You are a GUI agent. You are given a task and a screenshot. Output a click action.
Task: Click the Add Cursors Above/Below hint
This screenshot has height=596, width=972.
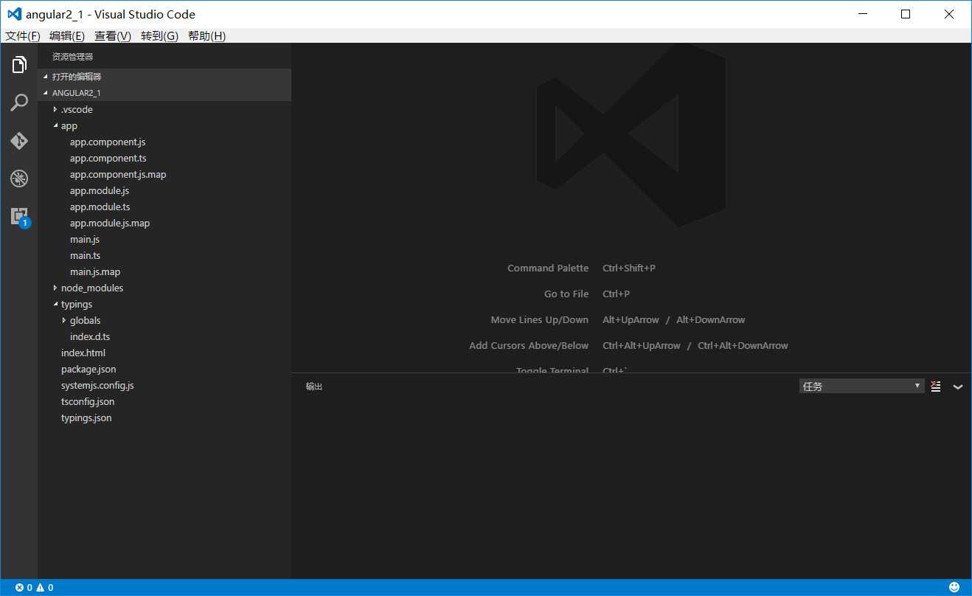point(529,345)
